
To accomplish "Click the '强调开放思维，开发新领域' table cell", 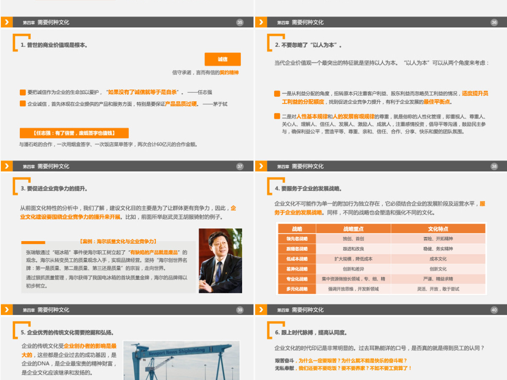I will click(x=354, y=289).
